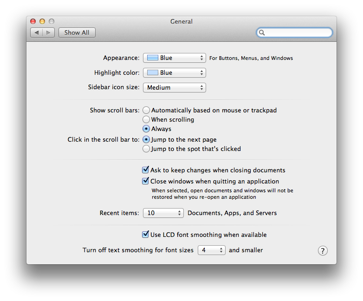
Task: Click the forward navigation arrow
Action: tap(48, 33)
